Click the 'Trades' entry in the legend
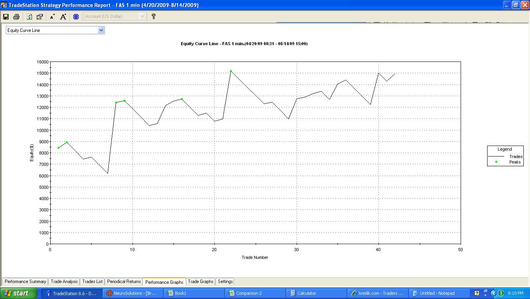530x299 pixels. click(x=516, y=157)
